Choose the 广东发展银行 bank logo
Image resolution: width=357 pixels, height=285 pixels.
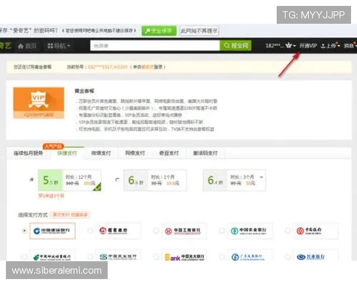(x=250, y=255)
